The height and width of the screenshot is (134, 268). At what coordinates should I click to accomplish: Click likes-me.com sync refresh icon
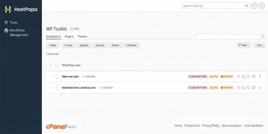tap(249, 76)
